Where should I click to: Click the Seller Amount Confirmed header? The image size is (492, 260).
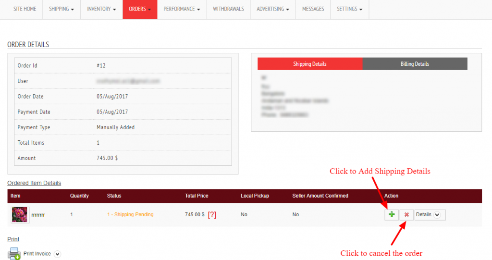tap(320, 196)
